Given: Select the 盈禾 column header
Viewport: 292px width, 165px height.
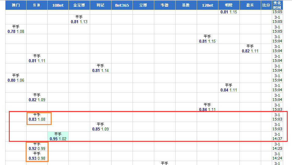Looking at the screenshot, I should [x=250, y=5].
